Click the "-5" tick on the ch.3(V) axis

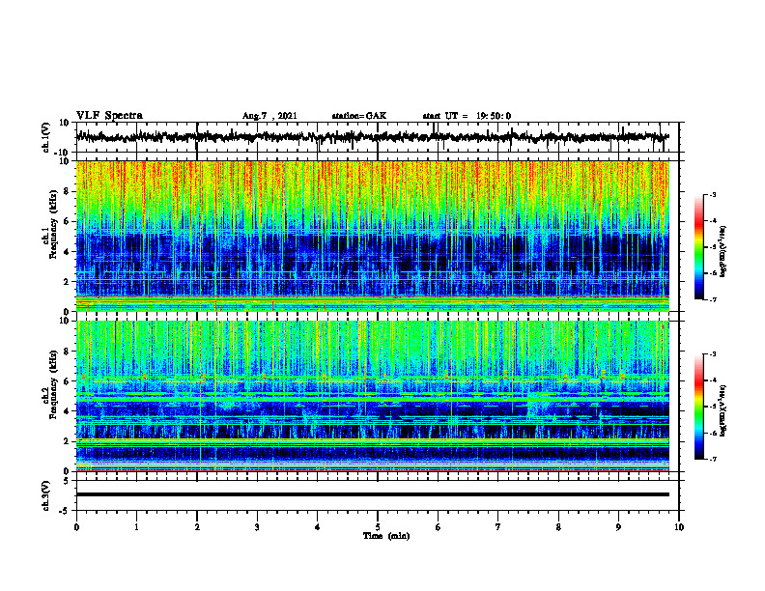click(x=66, y=511)
